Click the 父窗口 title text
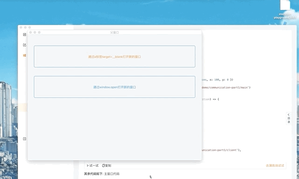Screen dimensions: 299x179 (x=114, y=33)
